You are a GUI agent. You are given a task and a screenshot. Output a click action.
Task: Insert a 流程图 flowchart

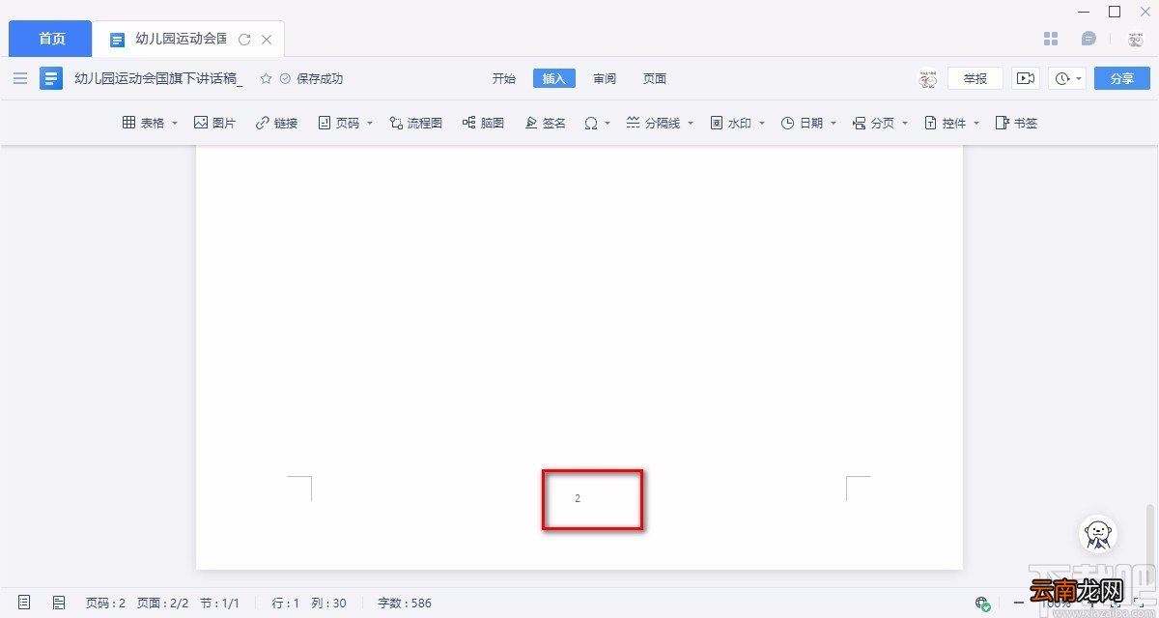415,123
